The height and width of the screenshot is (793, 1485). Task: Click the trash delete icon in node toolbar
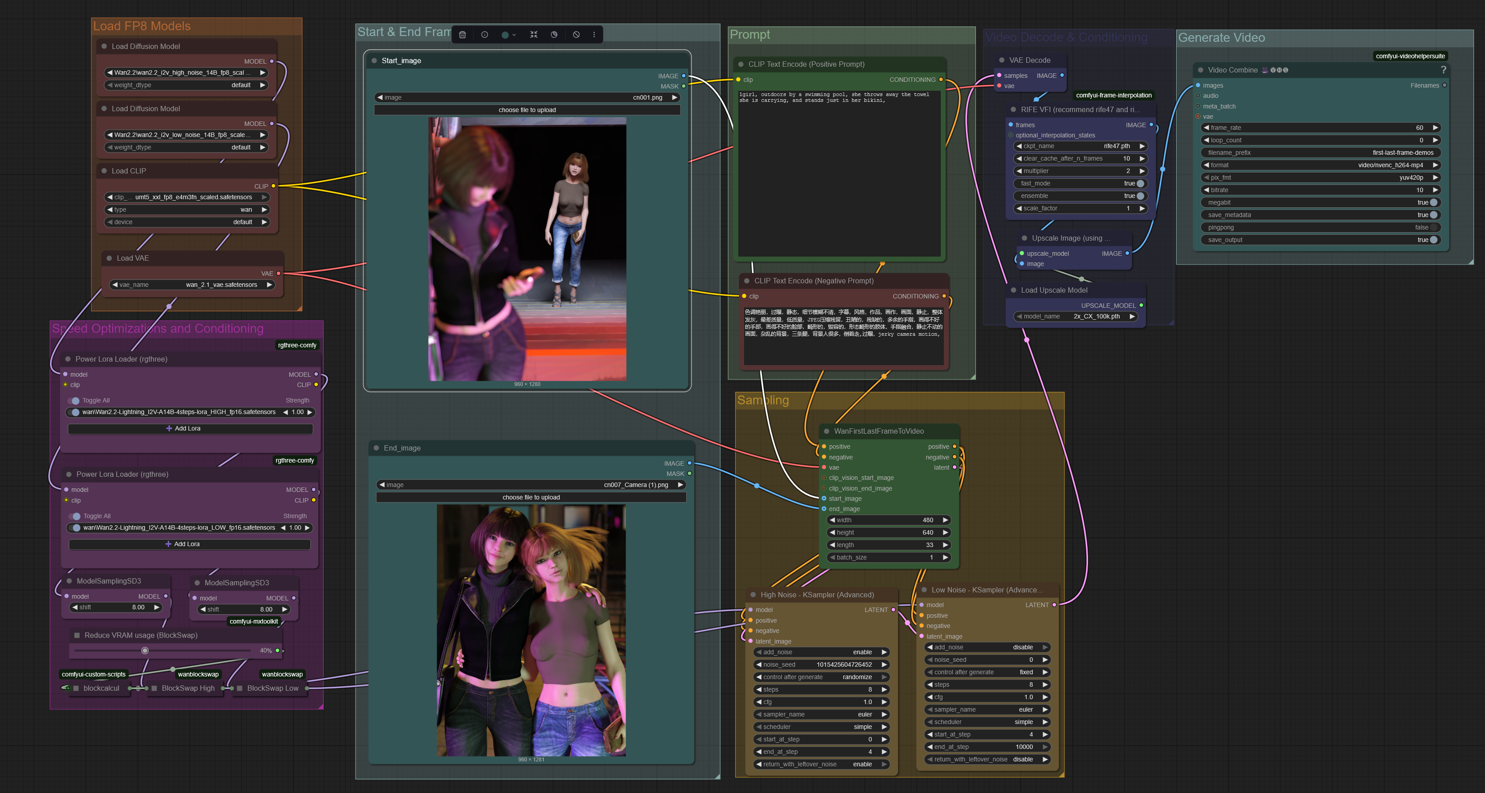point(462,35)
